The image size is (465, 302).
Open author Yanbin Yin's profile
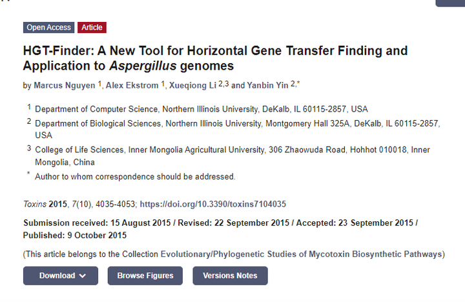pyautogui.click(x=268, y=85)
